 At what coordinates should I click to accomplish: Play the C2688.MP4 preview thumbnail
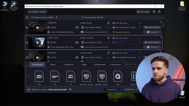tap(38, 28)
